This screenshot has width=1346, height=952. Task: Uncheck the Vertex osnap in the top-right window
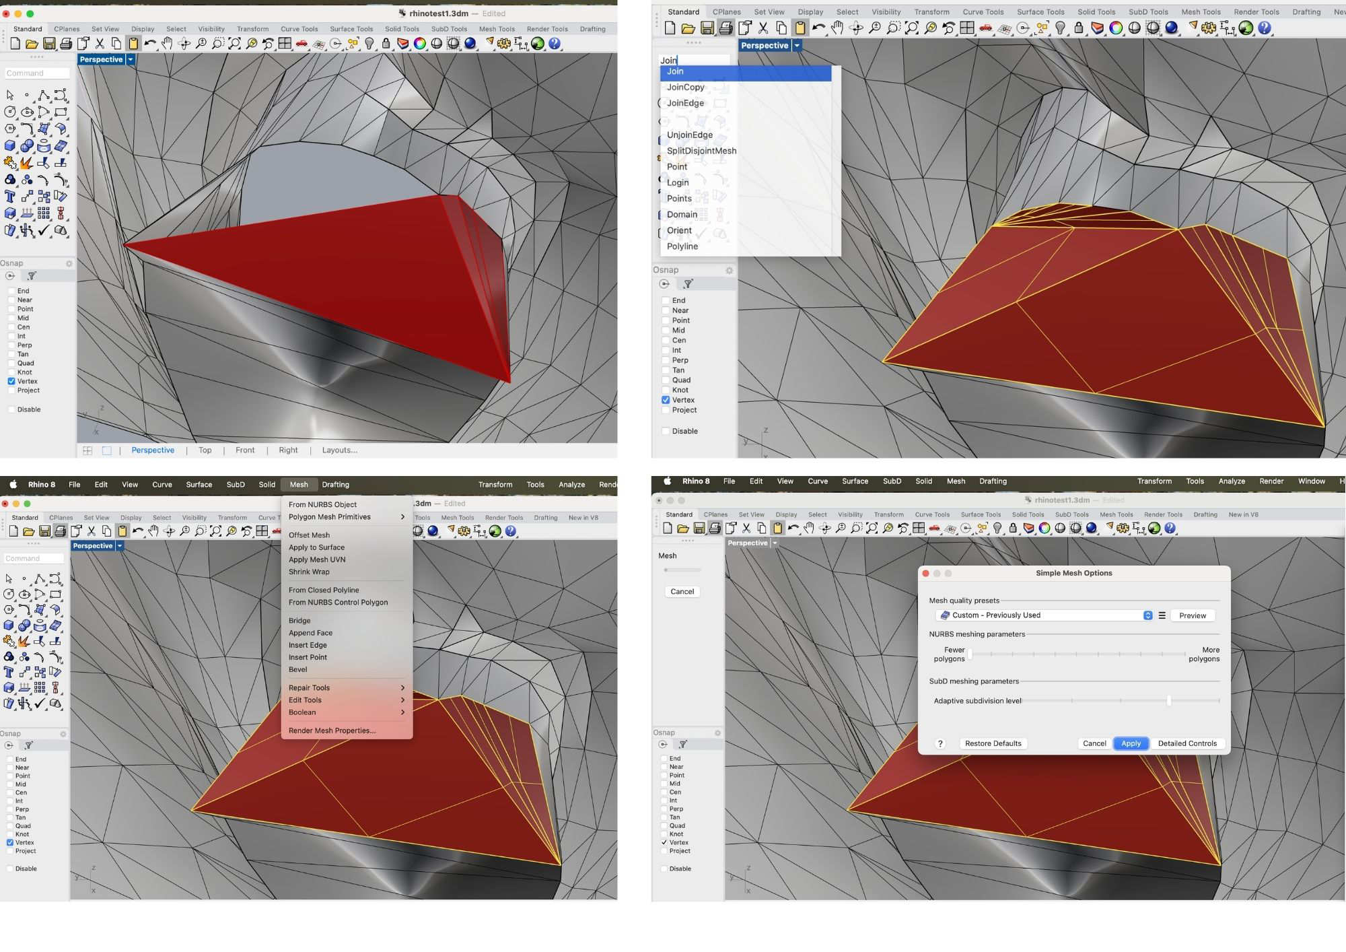[666, 400]
